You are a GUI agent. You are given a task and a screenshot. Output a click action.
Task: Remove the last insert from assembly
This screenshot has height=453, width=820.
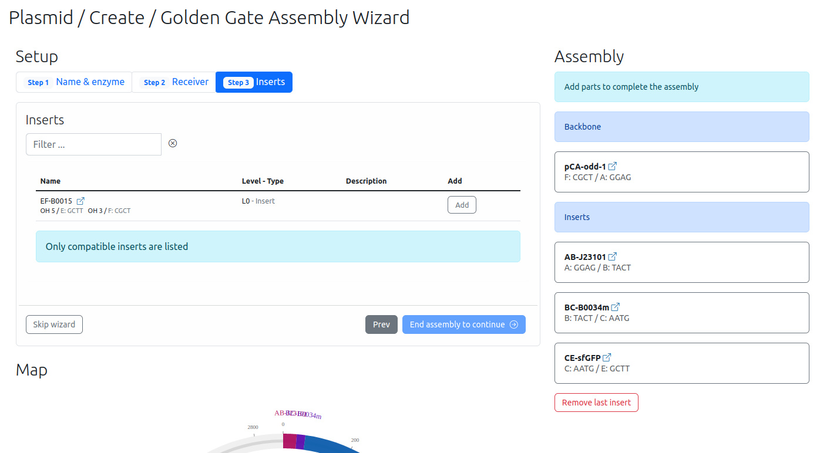596,403
